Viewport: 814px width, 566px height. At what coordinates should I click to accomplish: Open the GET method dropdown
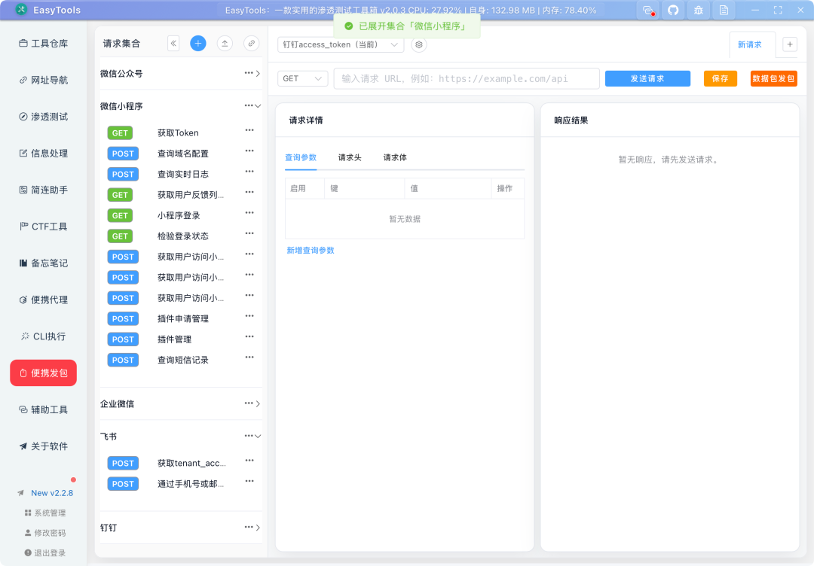pos(303,79)
